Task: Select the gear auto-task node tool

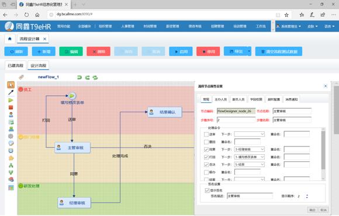Action: tap(11, 136)
